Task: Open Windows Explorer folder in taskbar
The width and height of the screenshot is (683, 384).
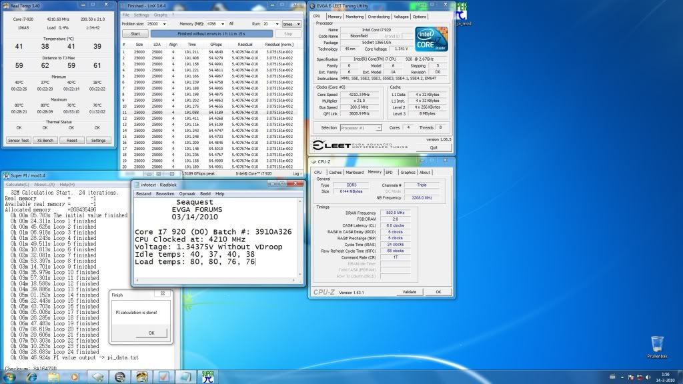Action: tap(53, 377)
